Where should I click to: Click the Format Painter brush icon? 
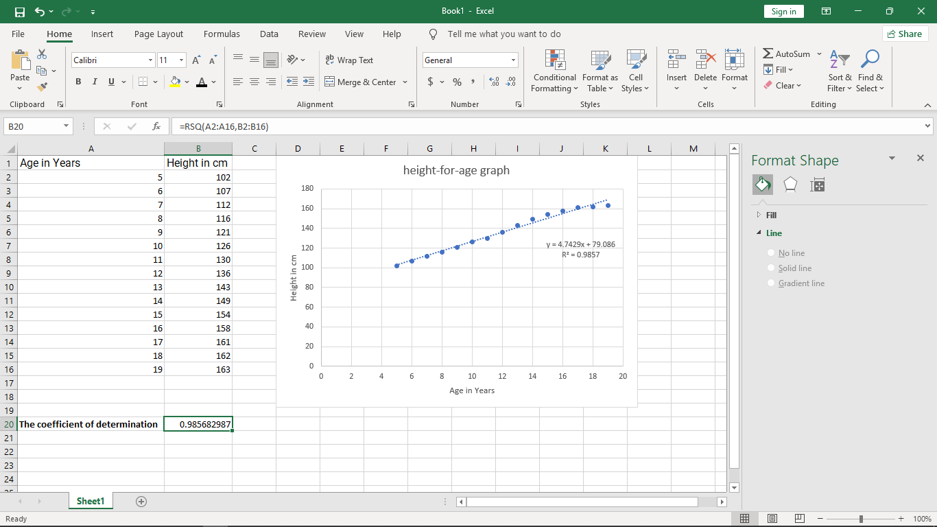tap(42, 87)
